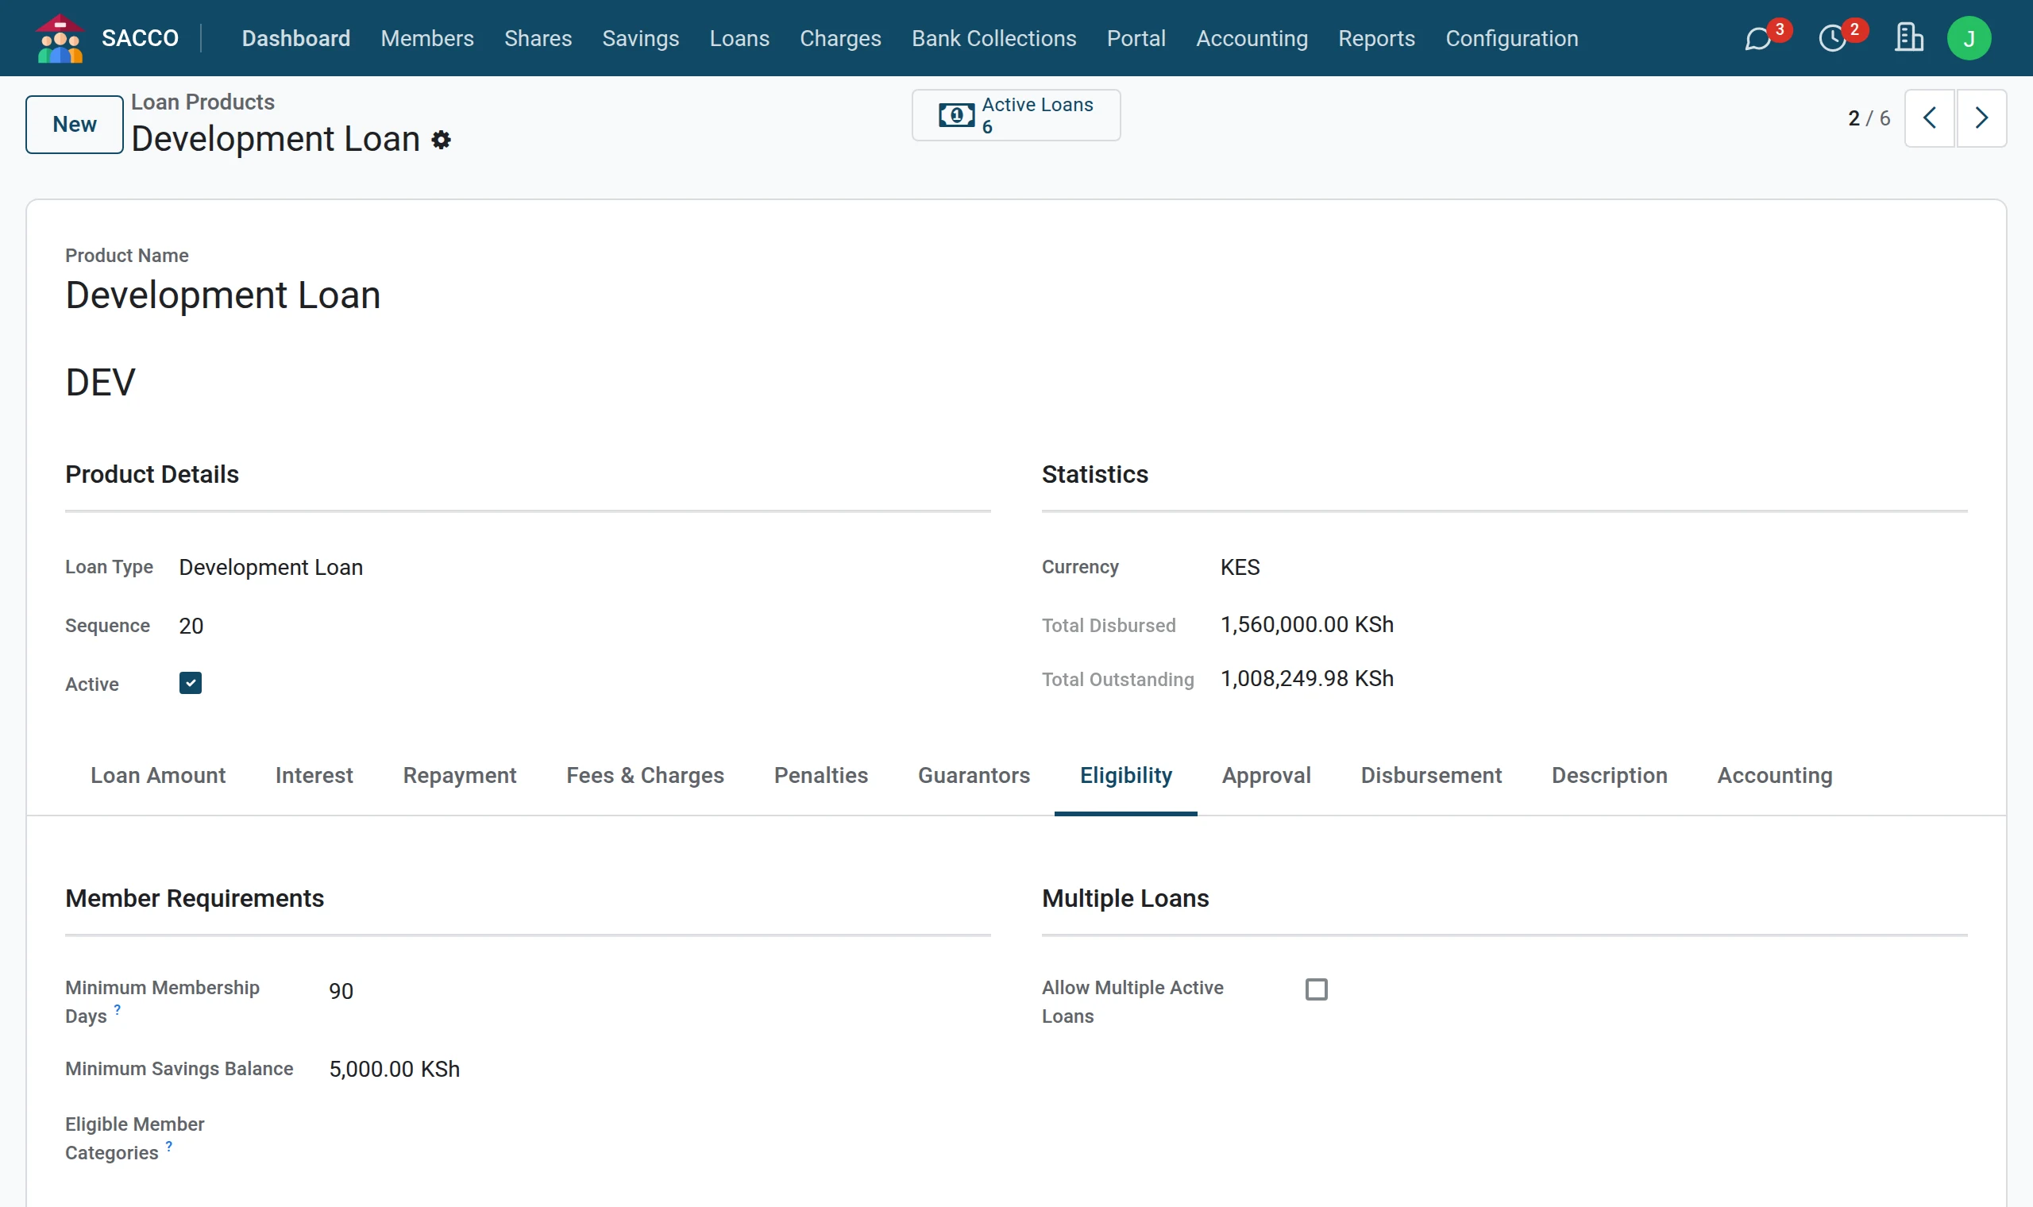Image resolution: width=2033 pixels, height=1207 pixels.
Task: Open Active Loans smart button
Action: (1016, 115)
